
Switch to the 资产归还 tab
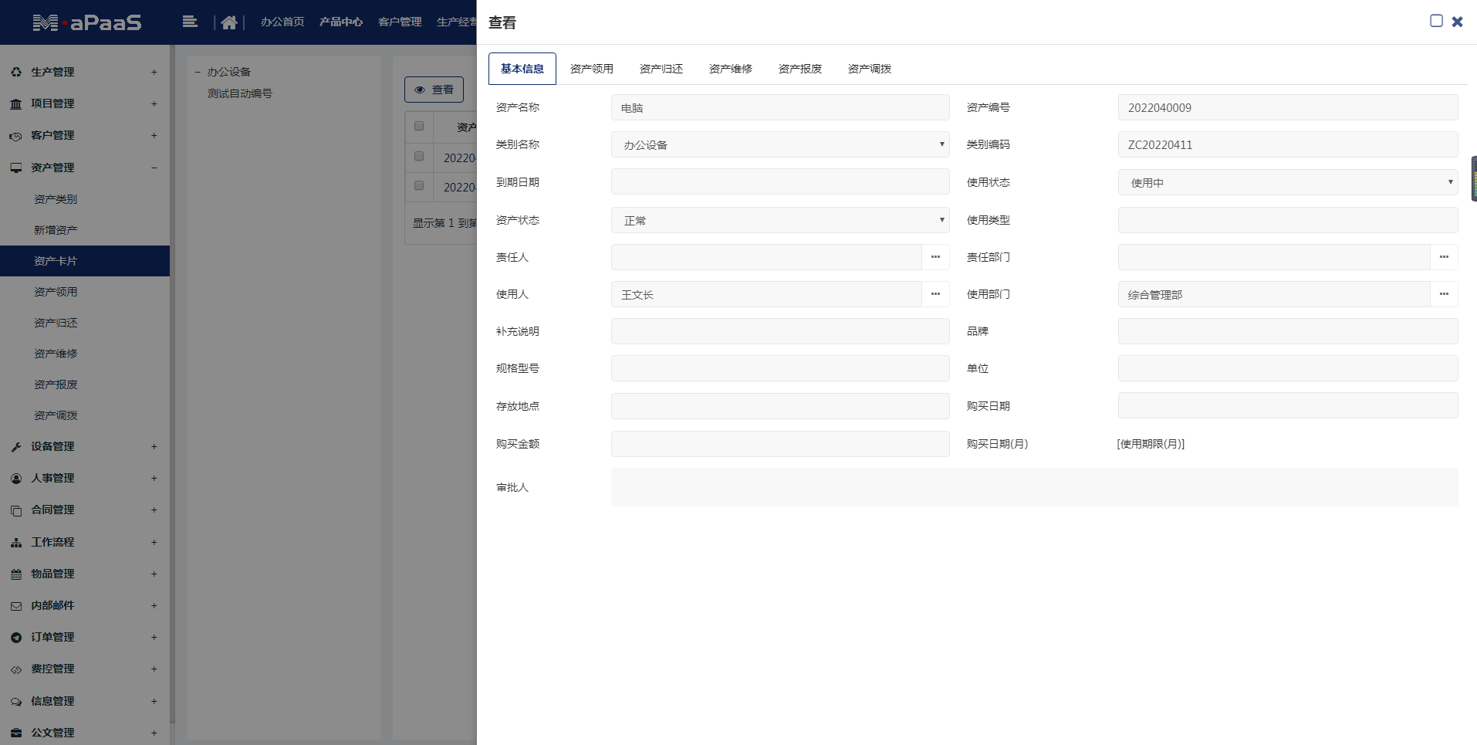661,69
